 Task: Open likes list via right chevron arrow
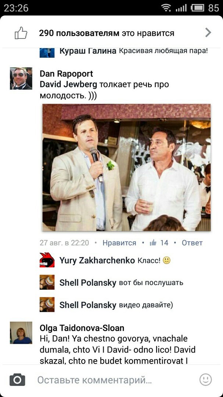[x=208, y=33]
